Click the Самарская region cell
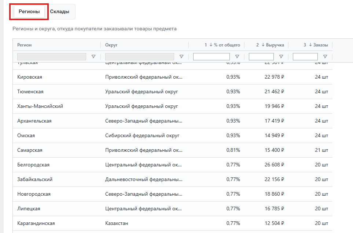This screenshot has height=233, width=353. tap(30, 150)
